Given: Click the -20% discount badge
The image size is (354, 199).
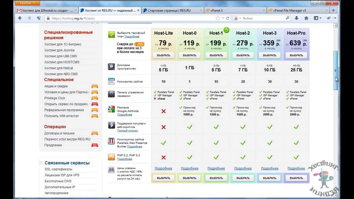Looking at the screenshot, I should pos(139,44).
